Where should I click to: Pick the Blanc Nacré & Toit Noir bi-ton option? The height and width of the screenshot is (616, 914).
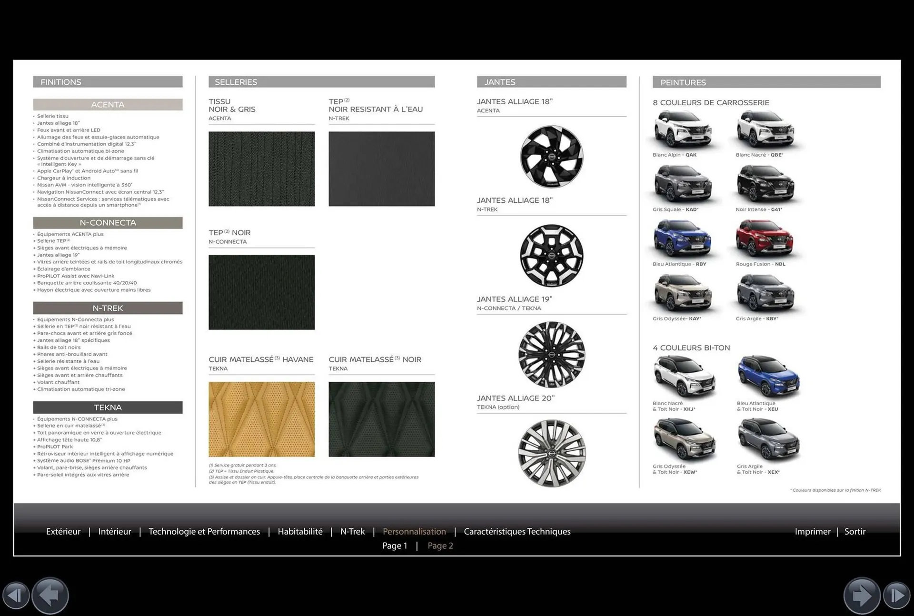pos(683,376)
